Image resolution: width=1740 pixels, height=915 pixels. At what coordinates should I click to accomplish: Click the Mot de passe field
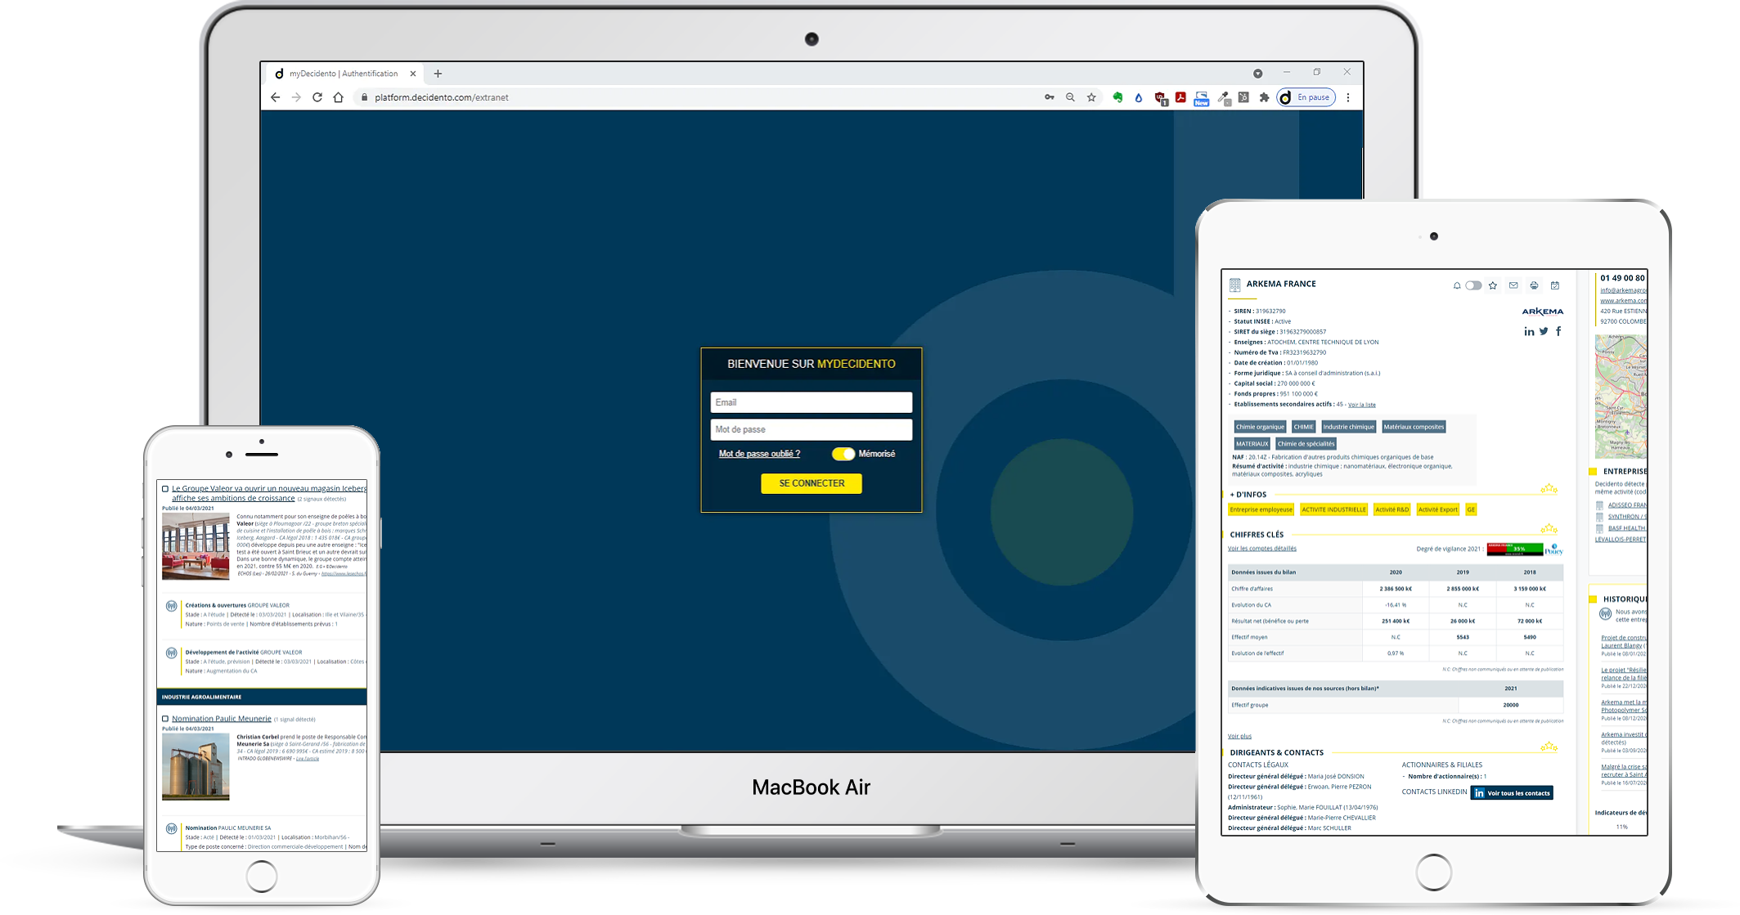[x=812, y=429]
